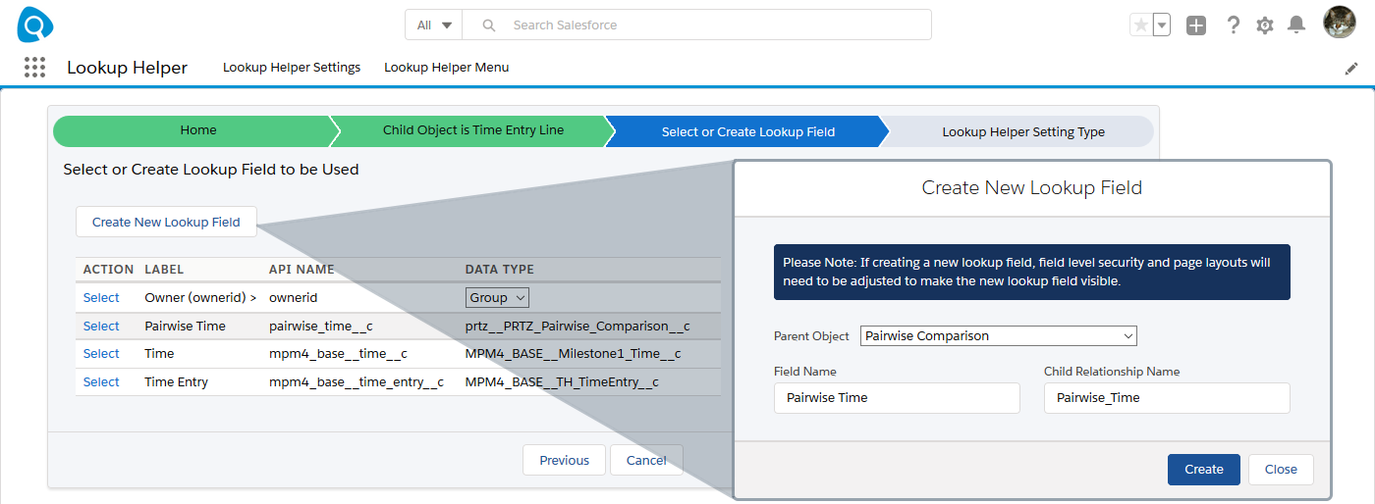The image size is (1375, 504).
Task: Click the Previous button
Action: click(x=565, y=460)
